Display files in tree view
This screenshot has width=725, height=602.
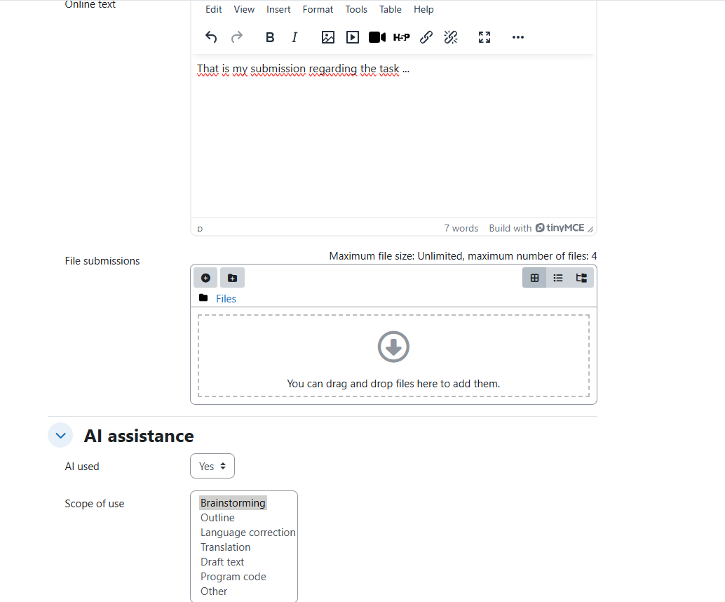pyautogui.click(x=582, y=278)
